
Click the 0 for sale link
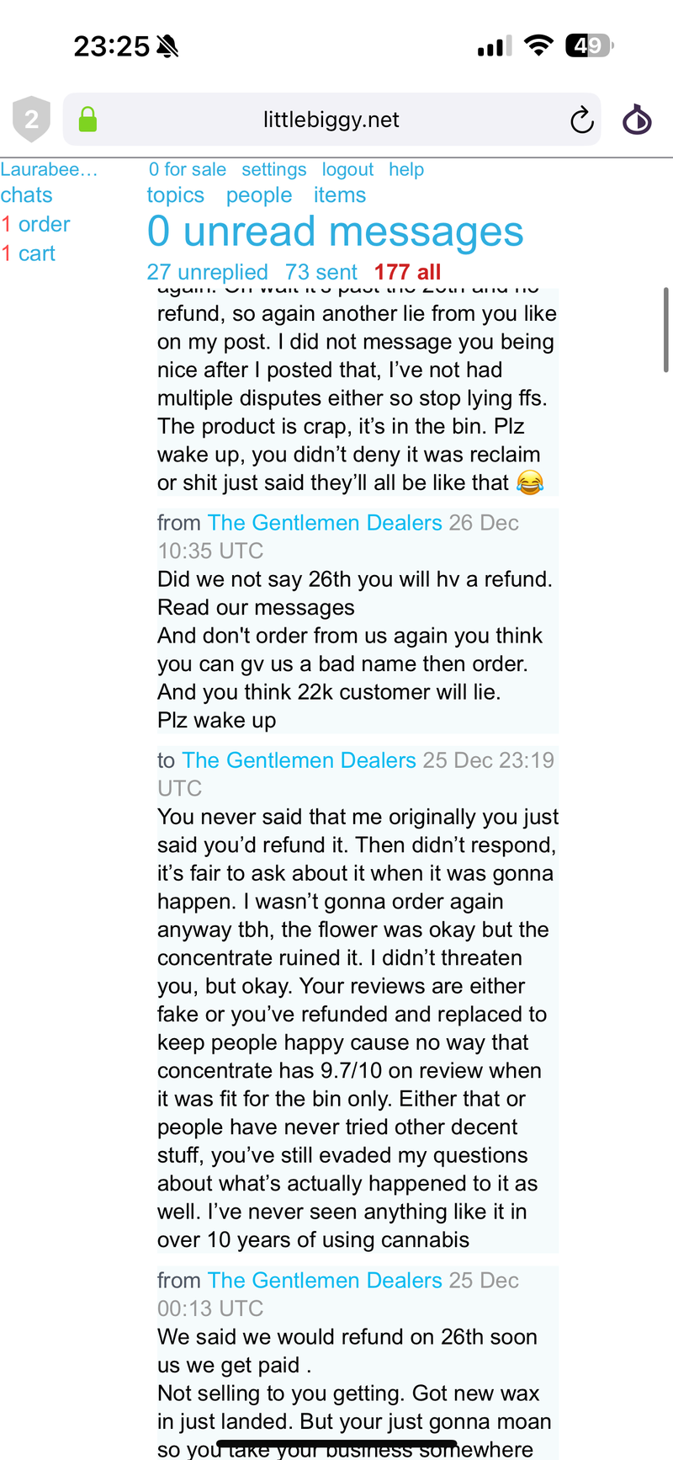pos(187,169)
